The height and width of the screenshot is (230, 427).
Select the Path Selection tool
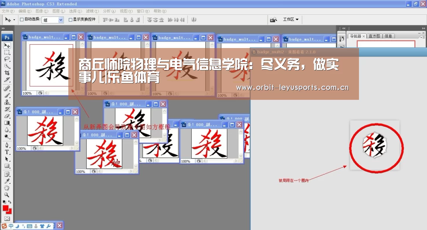[x=7, y=159]
